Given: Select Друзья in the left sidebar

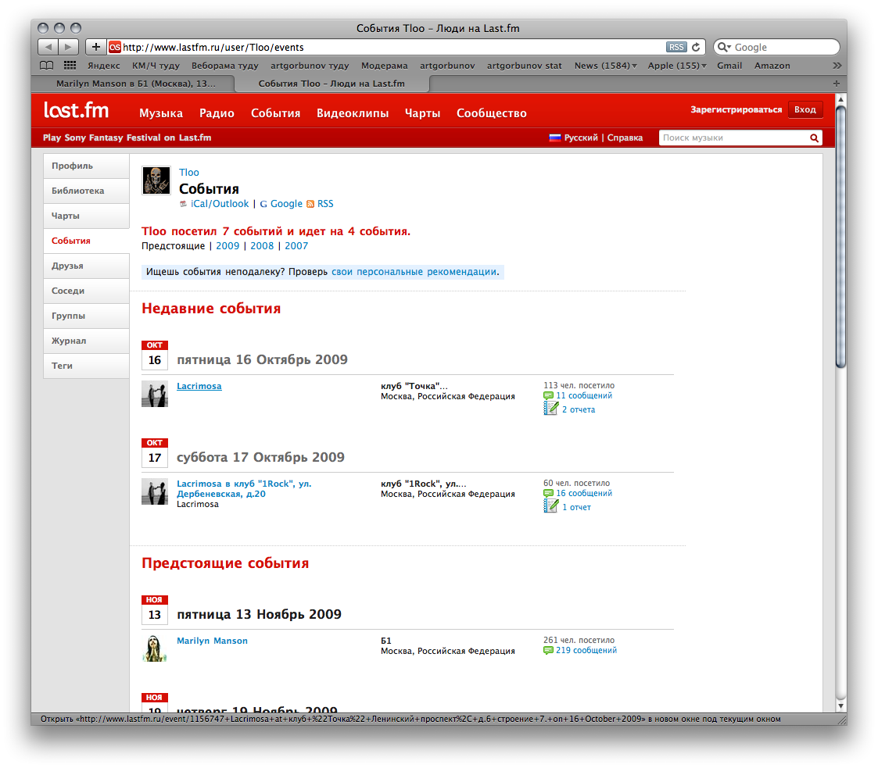Looking at the screenshot, I should click(x=68, y=266).
